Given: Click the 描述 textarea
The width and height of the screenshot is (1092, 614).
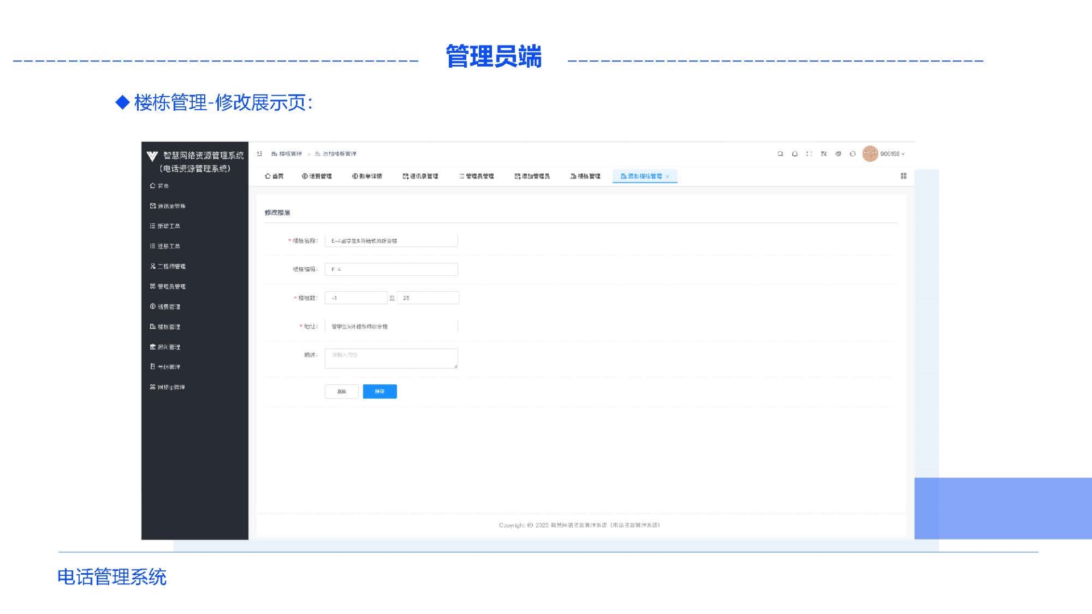Looking at the screenshot, I should pos(391,359).
